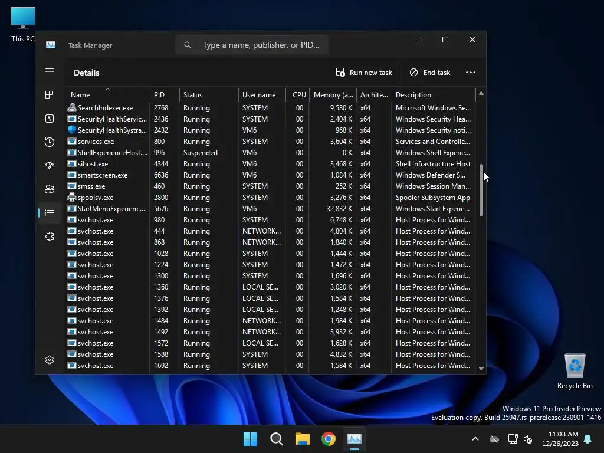Open the Processes page icon
Screen dimensions: 604x453
coord(50,95)
